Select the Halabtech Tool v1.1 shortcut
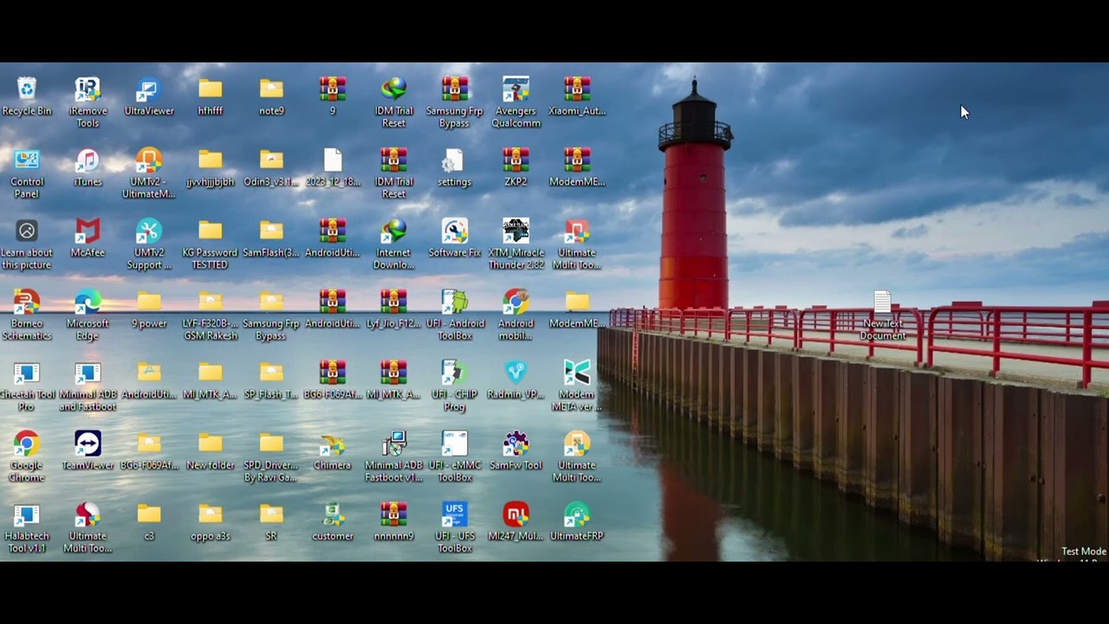Screen dimensions: 1109x624 click(x=27, y=516)
